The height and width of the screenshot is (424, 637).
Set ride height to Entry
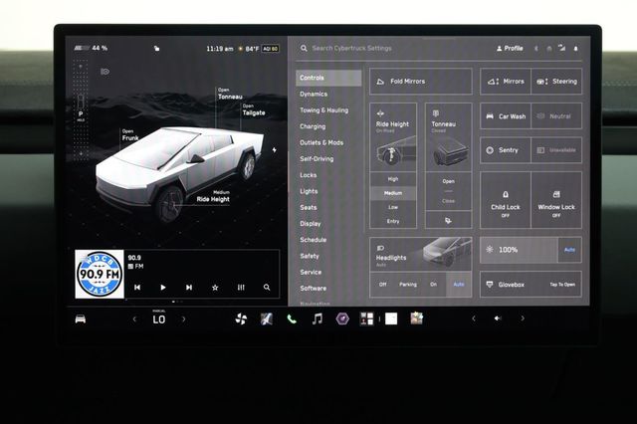(x=393, y=221)
